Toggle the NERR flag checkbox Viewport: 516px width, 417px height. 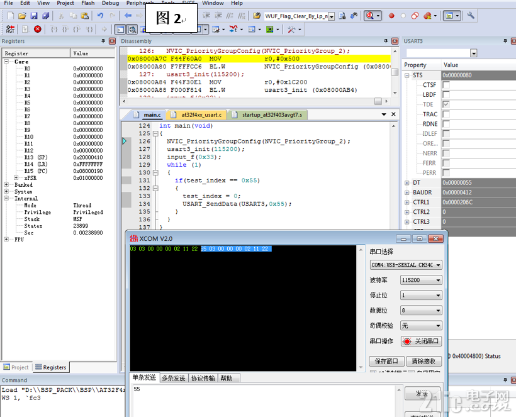(x=446, y=153)
